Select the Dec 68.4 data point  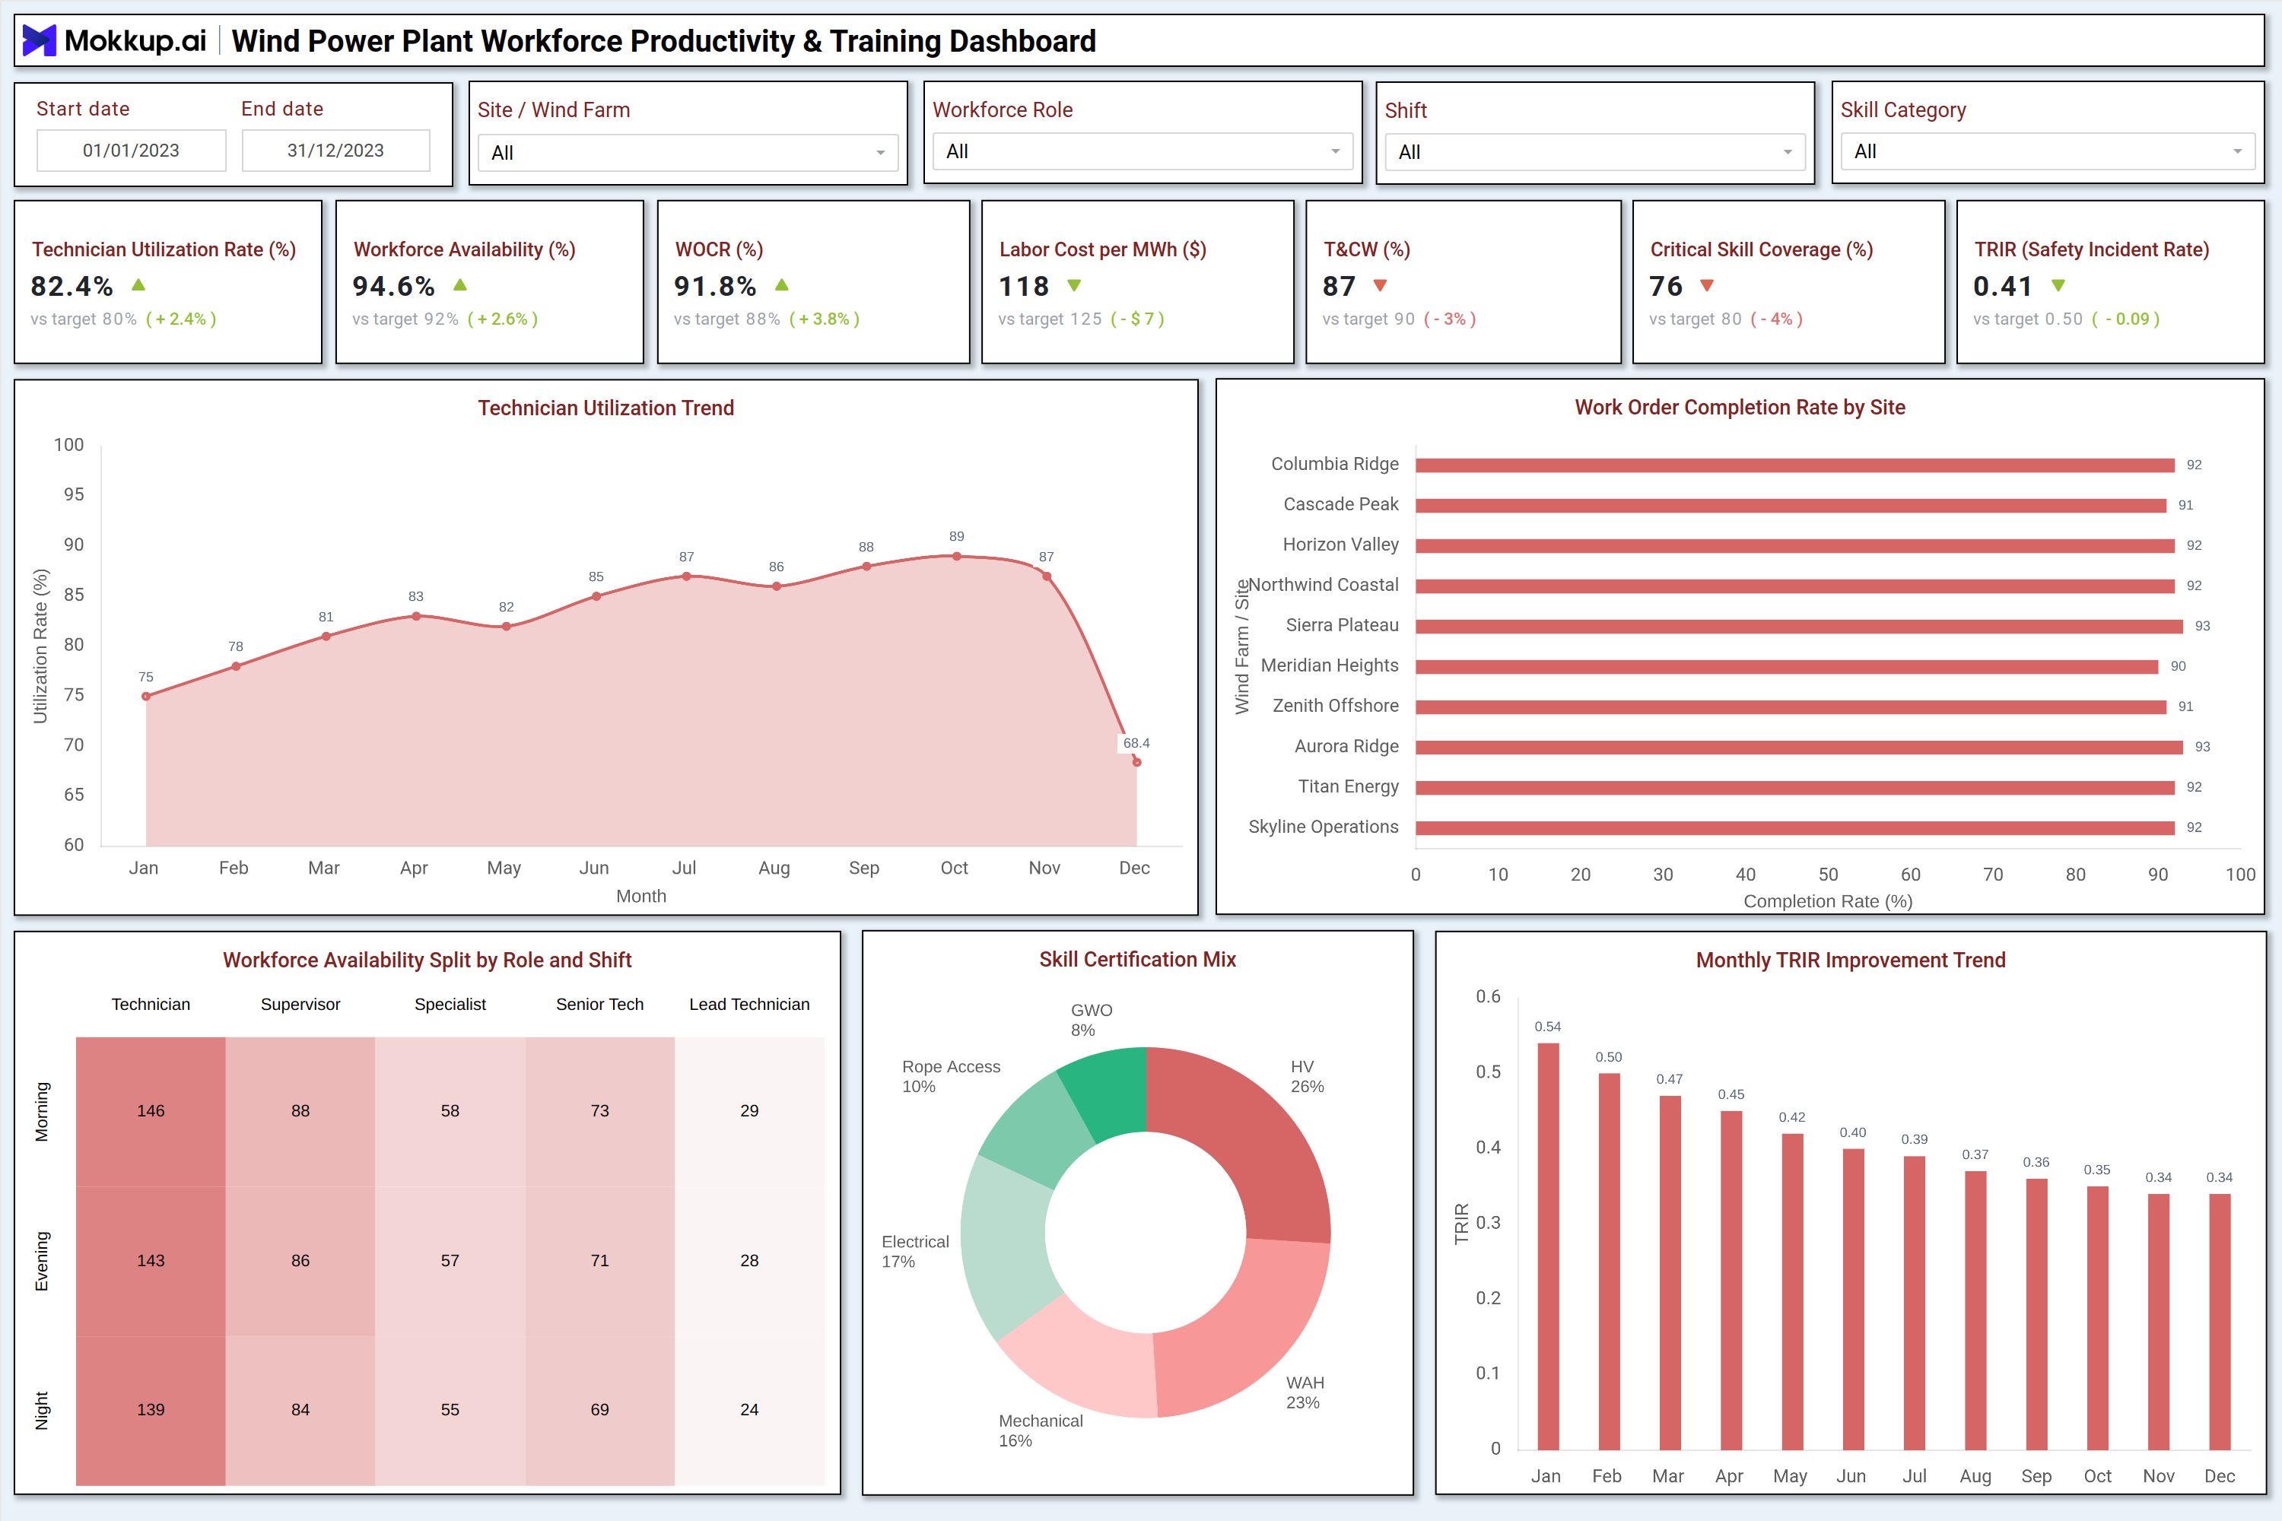[1136, 763]
